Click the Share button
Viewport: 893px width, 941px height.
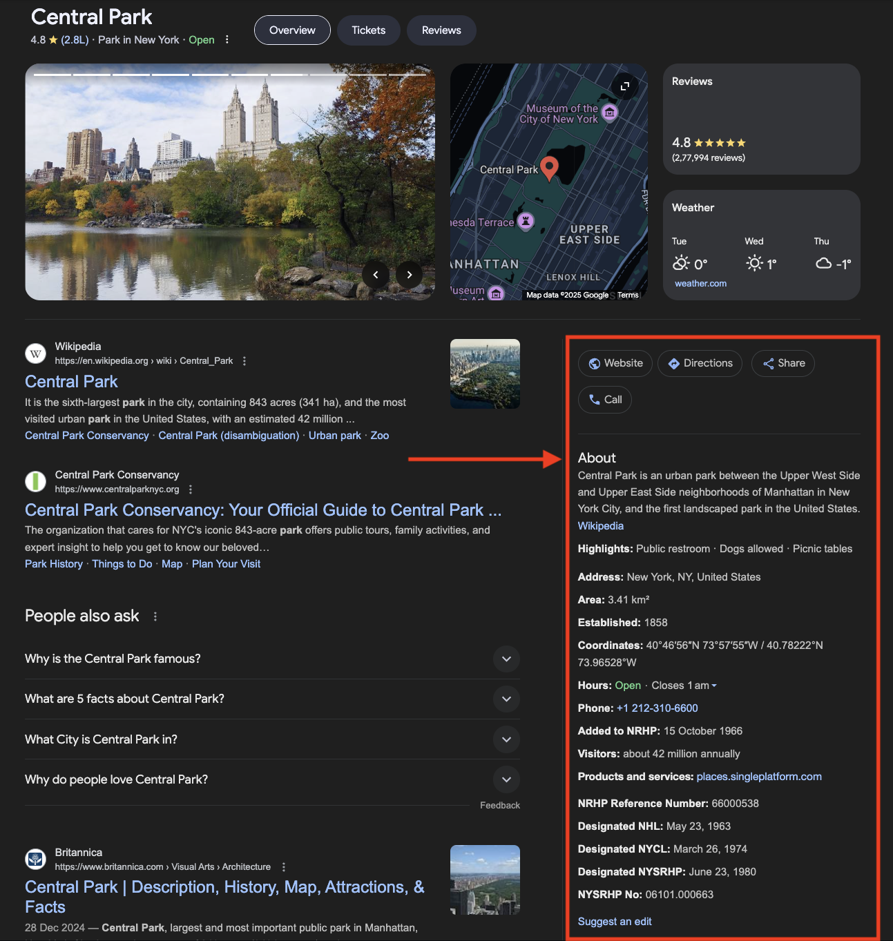click(x=783, y=363)
